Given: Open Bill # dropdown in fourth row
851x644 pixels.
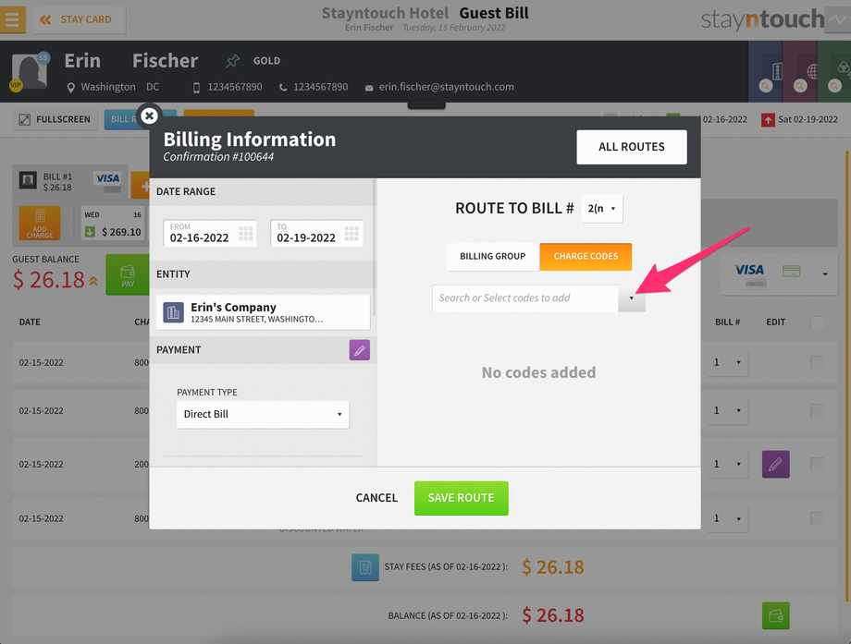Looking at the screenshot, I should 727,518.
